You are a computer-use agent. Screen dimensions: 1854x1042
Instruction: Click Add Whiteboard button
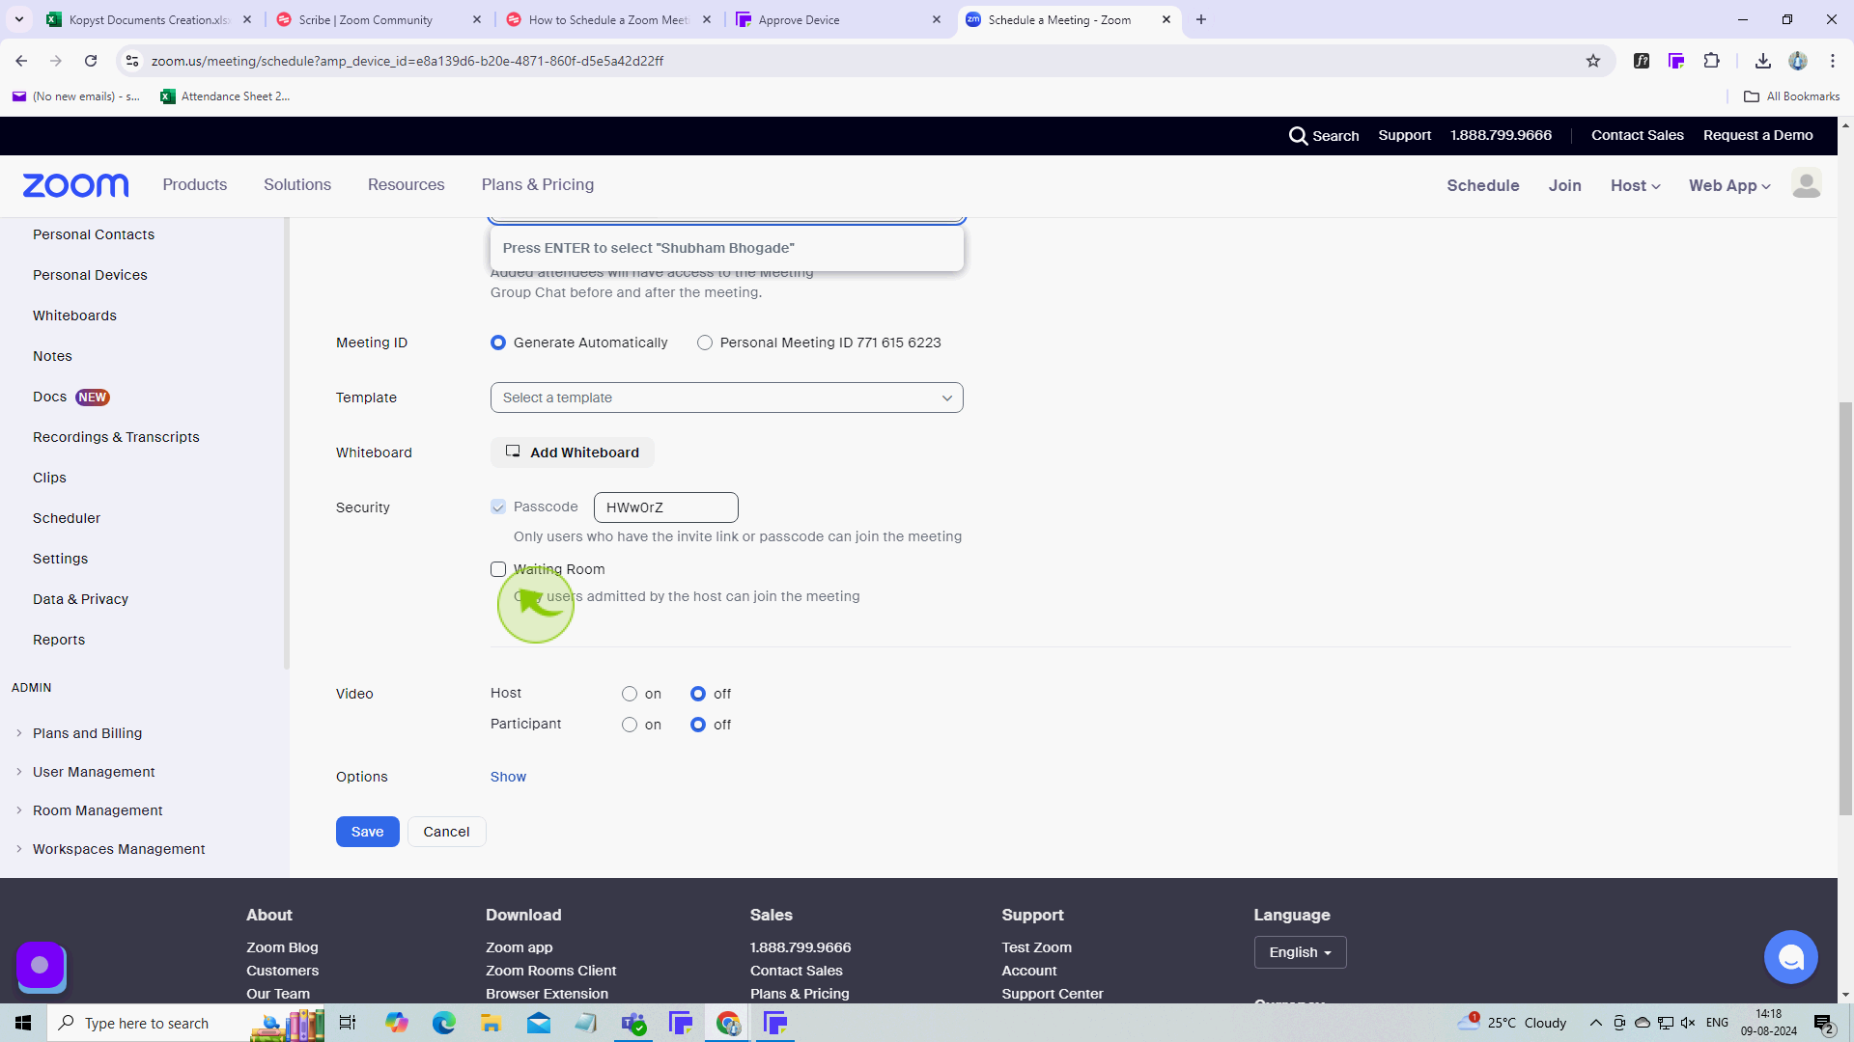[x=573, y=452]
